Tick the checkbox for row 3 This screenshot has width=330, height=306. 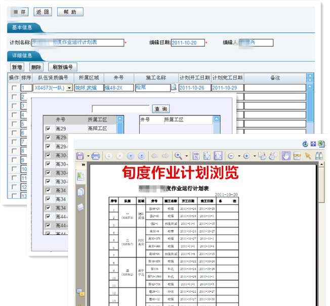(x=14, y=106)
